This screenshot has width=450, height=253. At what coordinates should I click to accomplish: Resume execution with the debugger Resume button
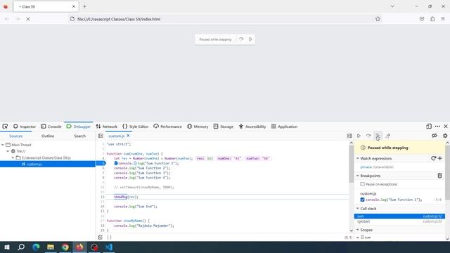click(359, 136)
